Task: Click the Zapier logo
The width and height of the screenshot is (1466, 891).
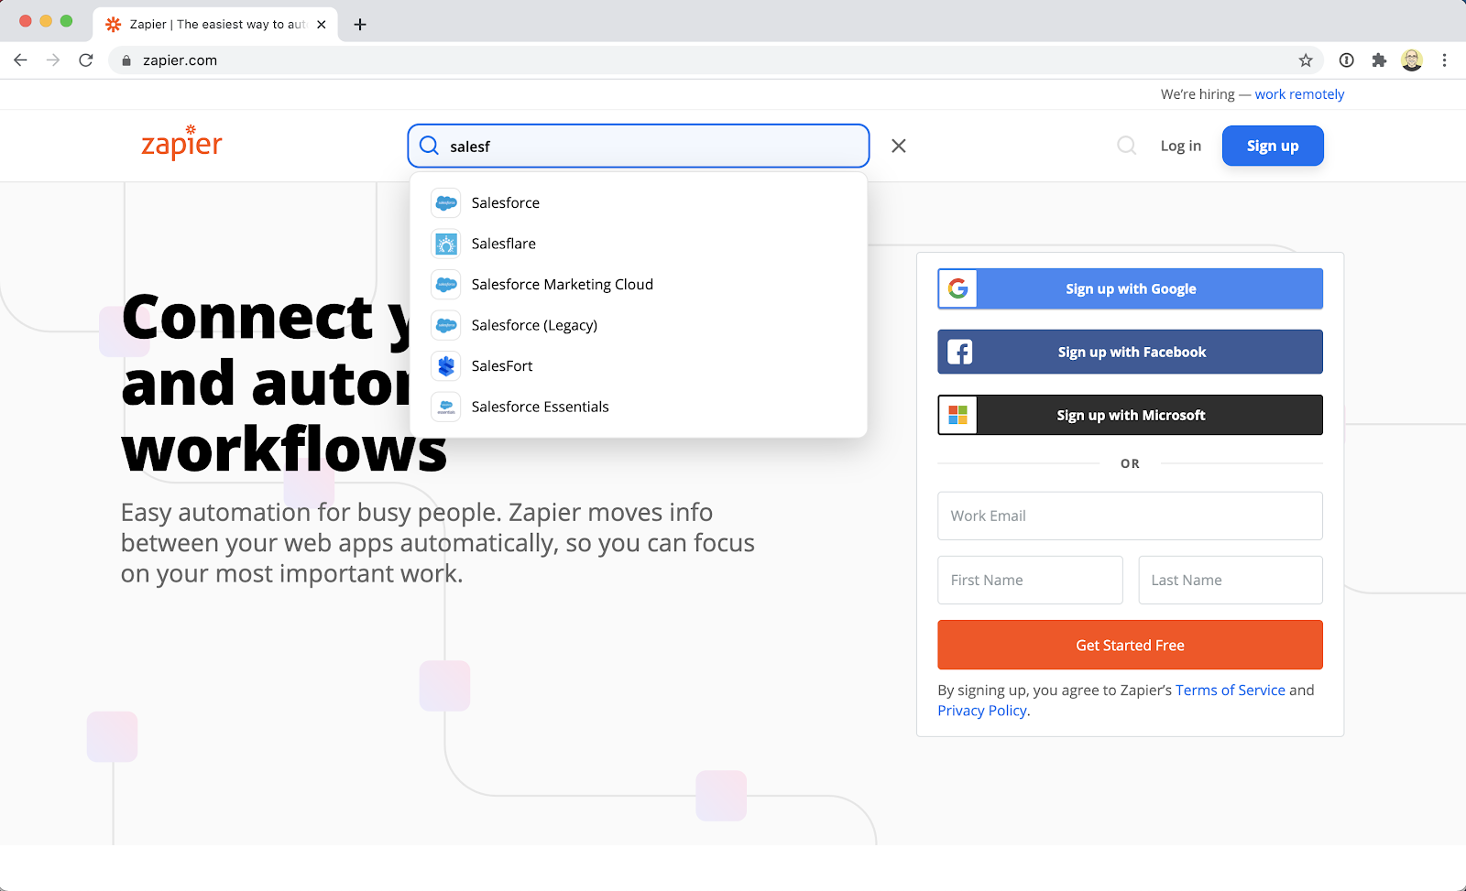Action: pos(181,143)
